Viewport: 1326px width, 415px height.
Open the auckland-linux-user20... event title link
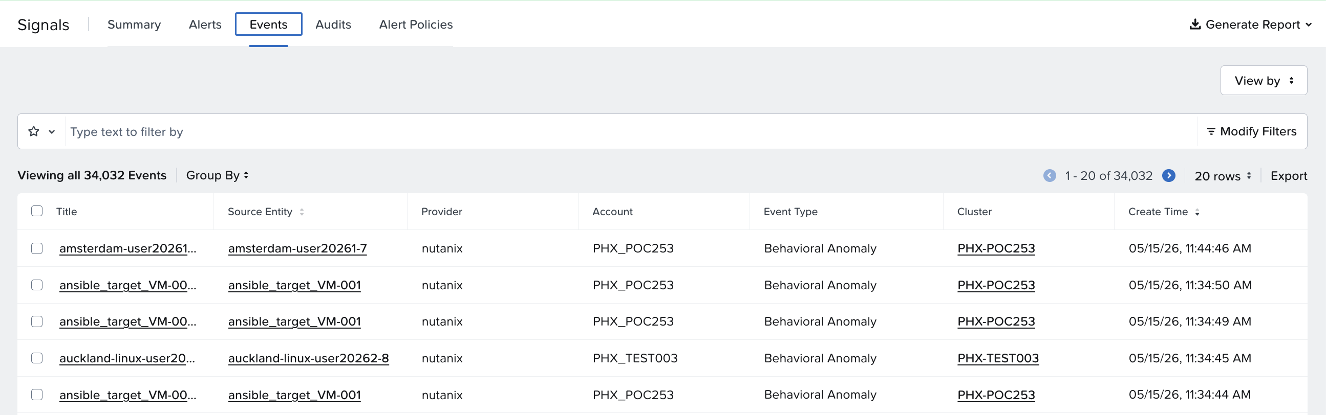(x=127, y=358)
